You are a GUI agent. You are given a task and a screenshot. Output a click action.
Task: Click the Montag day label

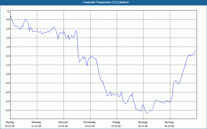10,122
